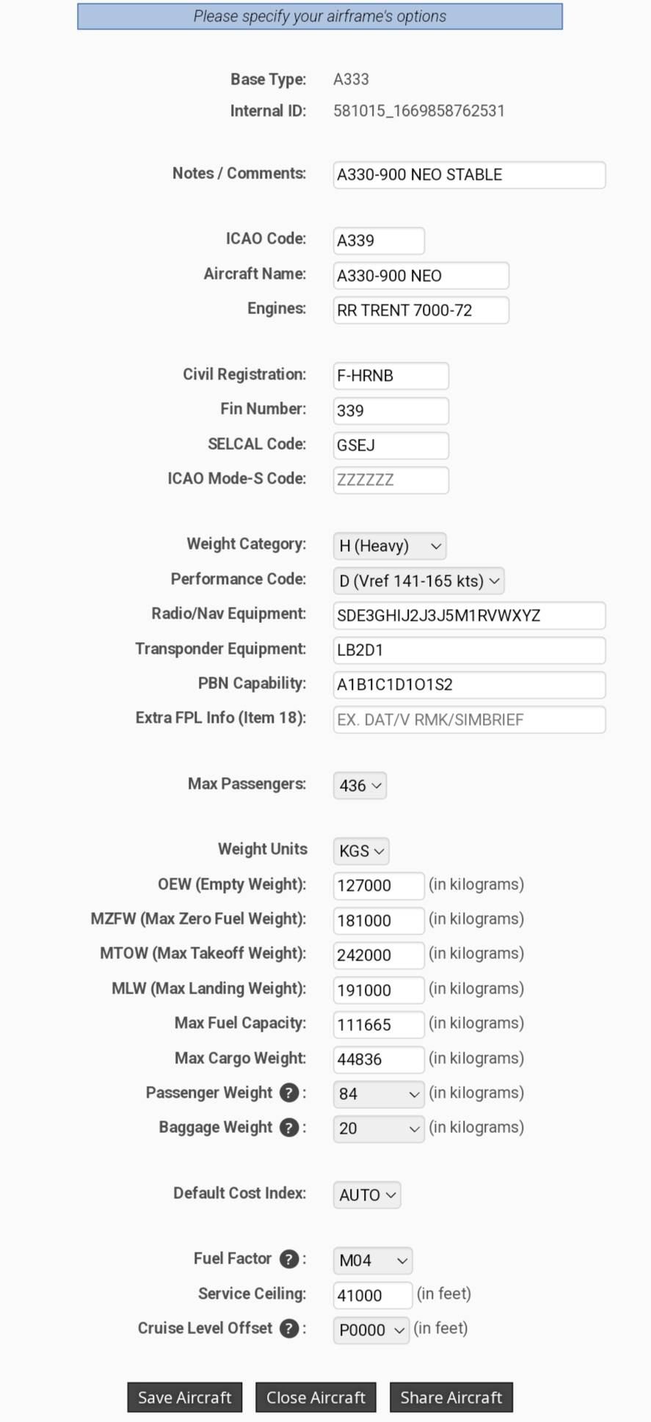The width and height of the screenshot is (651, 1422).
Task: Open the Default Cost Index dropdown
Action: [x=367, y=1195]
